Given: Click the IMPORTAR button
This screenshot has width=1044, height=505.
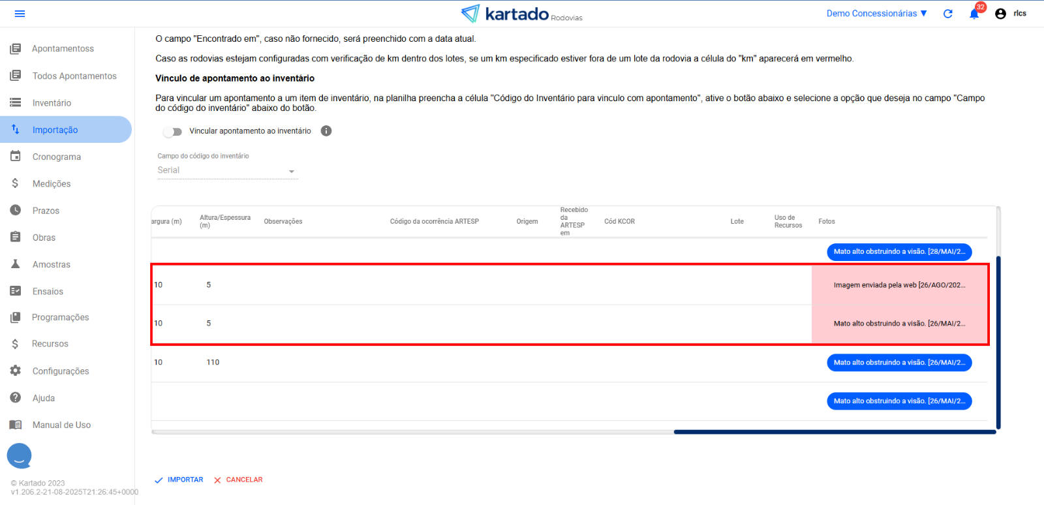Looking at the screenshot, I should 179,480.
